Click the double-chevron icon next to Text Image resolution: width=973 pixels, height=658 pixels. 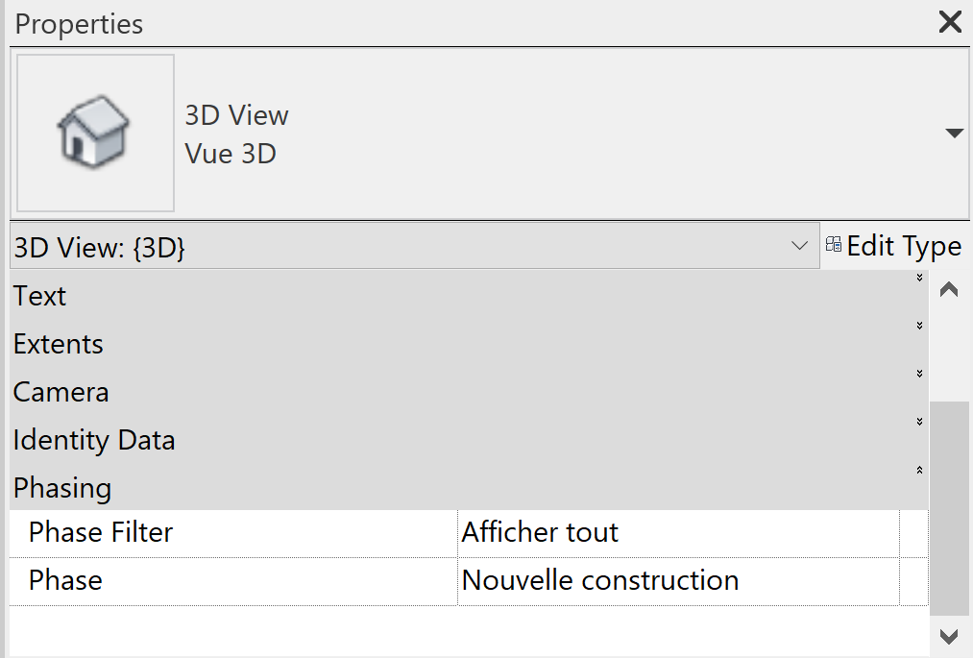918,278
